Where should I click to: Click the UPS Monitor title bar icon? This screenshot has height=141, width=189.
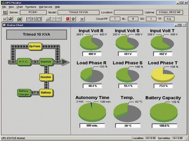[x=3, y=2]
